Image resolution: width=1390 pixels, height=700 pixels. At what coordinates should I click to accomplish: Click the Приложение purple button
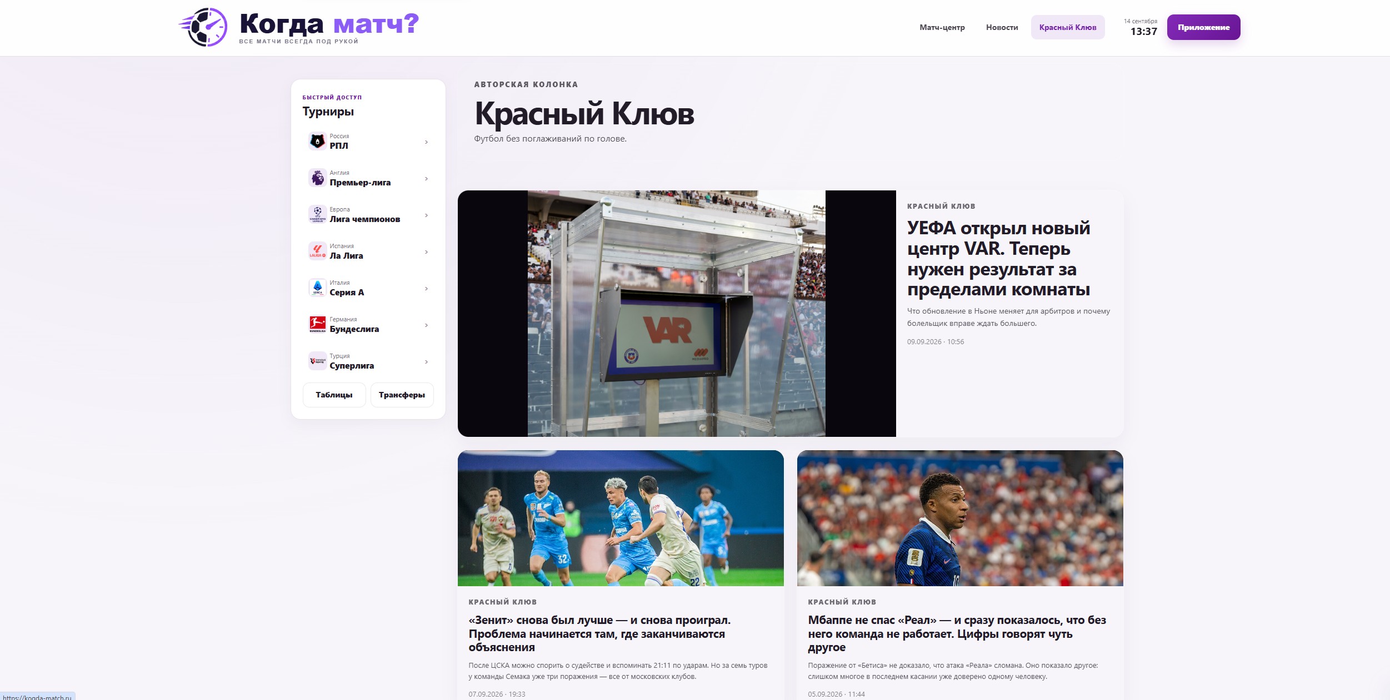tap(1203, 27)
